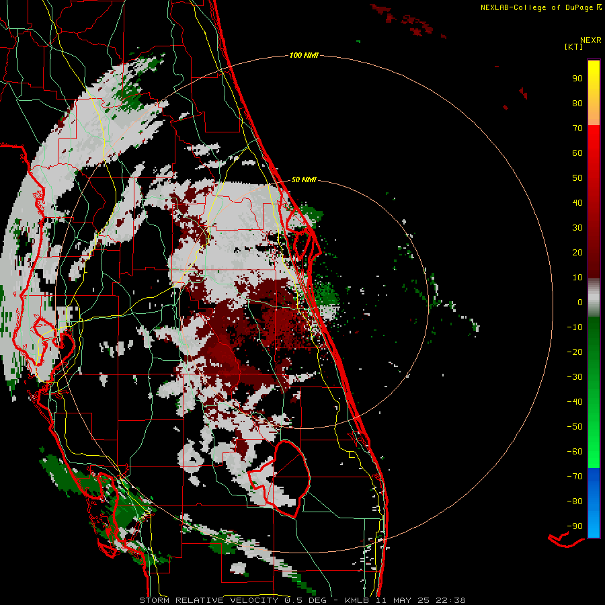Click the gray zero band of color bar
This screenshot has height=605, width=605.
(x=594, y=298)
